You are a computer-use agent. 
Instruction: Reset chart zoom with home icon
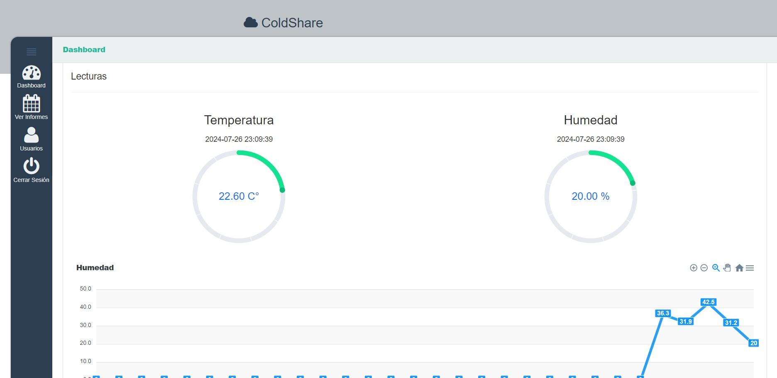coord(739,268)
